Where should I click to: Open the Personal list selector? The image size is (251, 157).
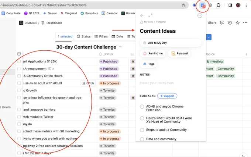[179, 53]
